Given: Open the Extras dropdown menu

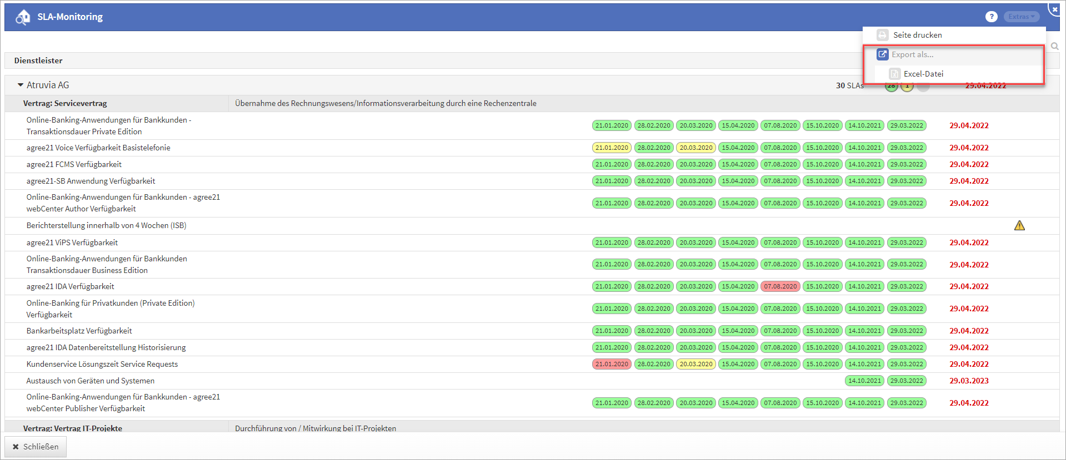Looking at the screenshot, I should (1021, 17).
